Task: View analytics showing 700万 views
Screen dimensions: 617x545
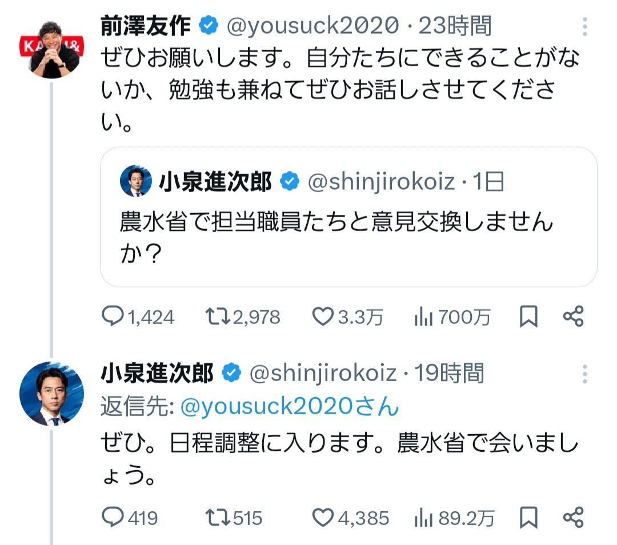Action: pyautogui.click(x=422, y=317)
